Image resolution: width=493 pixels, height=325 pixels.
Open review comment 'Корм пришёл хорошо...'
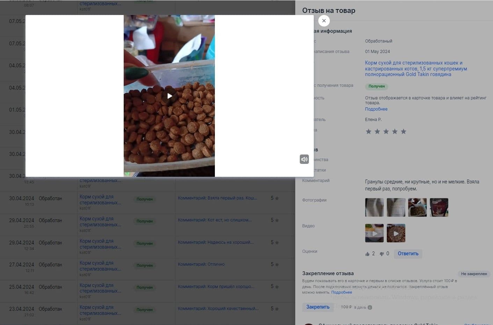point(216,287)
